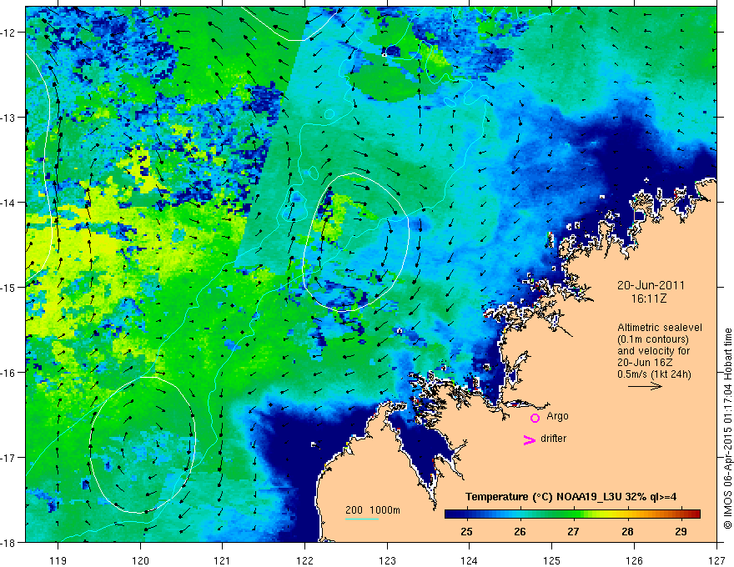
Task: Click the magenta drifter arrow legend symbol
Action: click(x=529, y=439)
